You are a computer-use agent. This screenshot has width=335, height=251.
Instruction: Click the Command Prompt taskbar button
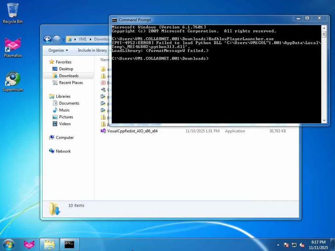tap(69, 244)
